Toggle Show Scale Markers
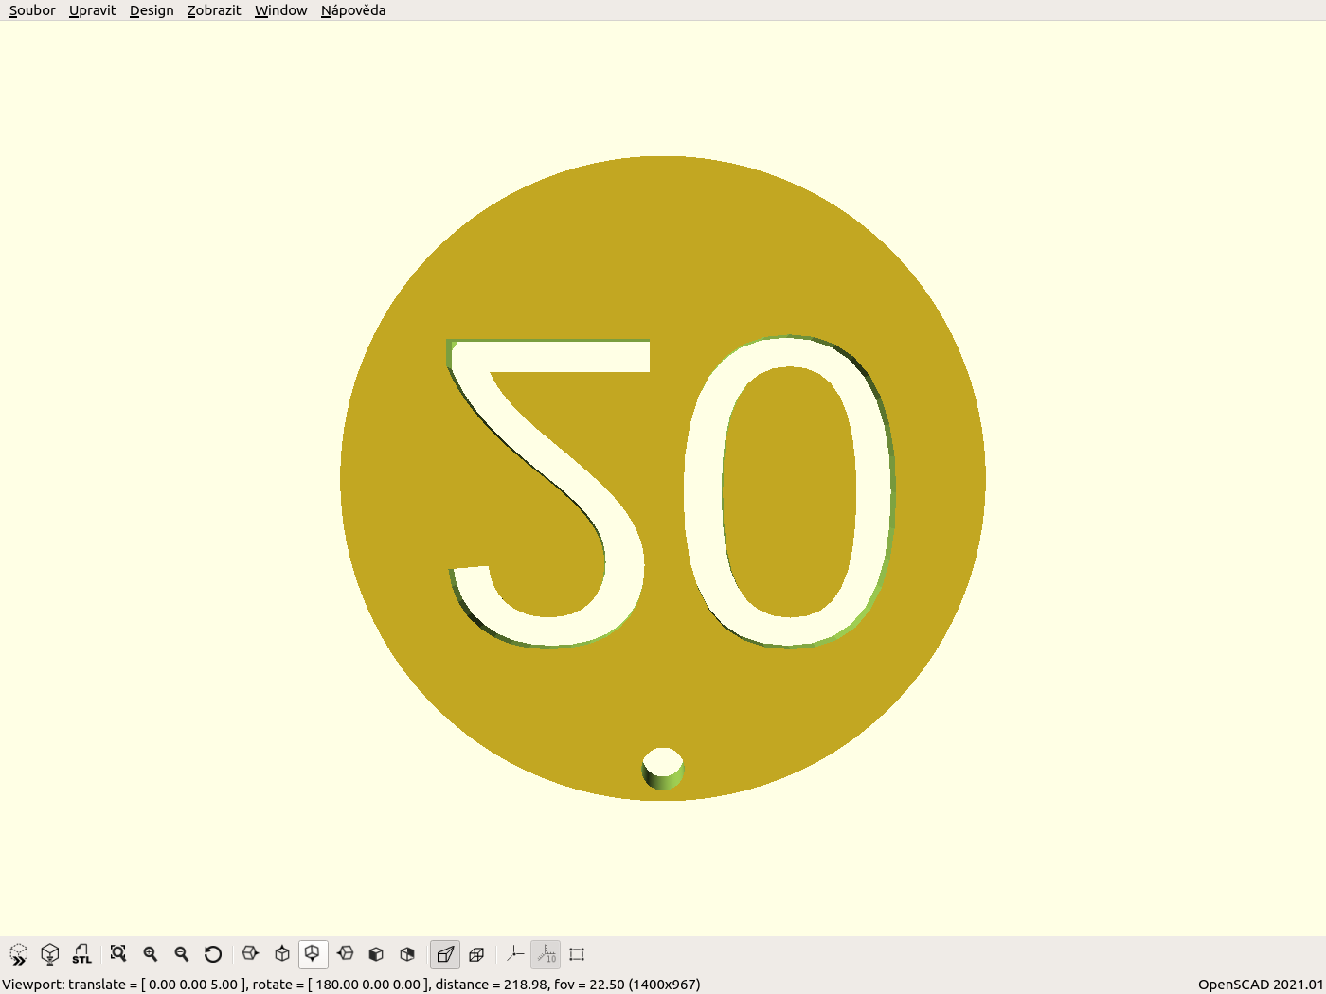 coord(546,954)
